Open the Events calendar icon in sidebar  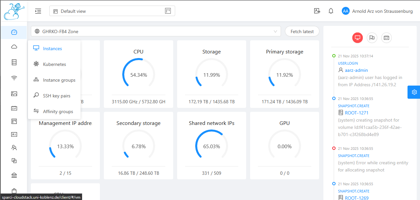point(14,108)
